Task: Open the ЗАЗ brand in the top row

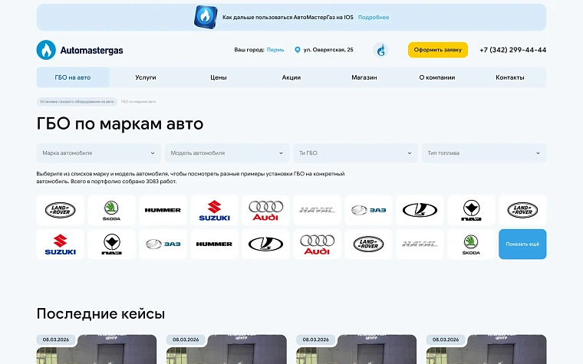Action: coord(368,210)
